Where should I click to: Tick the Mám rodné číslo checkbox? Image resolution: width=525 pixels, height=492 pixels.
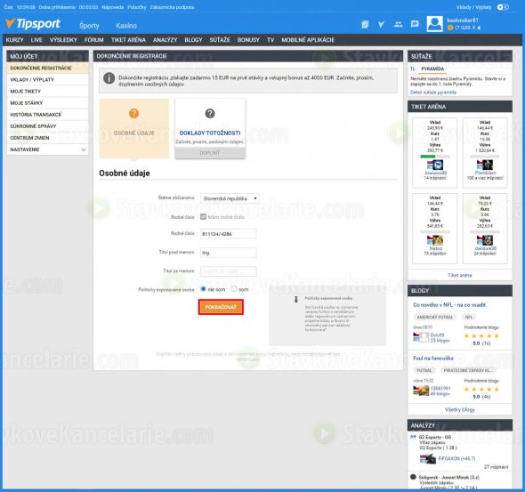pos(203,216)
